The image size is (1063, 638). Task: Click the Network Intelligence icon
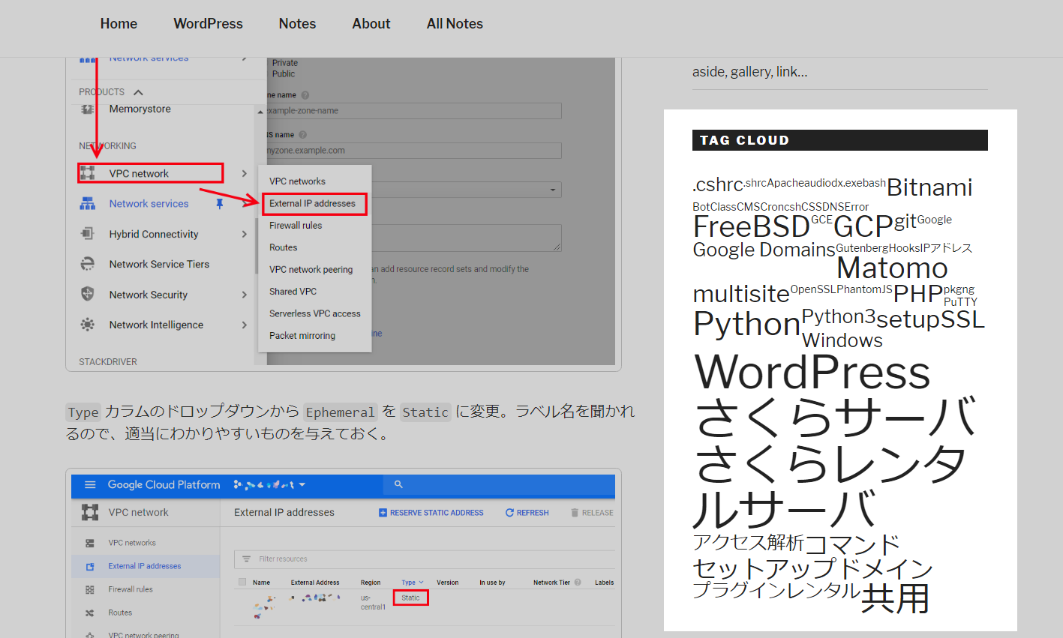(88, 325)
